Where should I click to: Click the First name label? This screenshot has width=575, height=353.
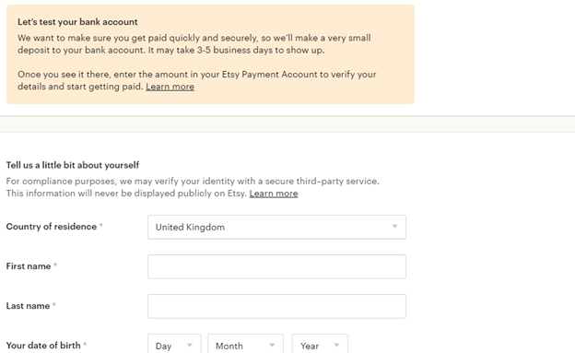(x=29, y=266)
